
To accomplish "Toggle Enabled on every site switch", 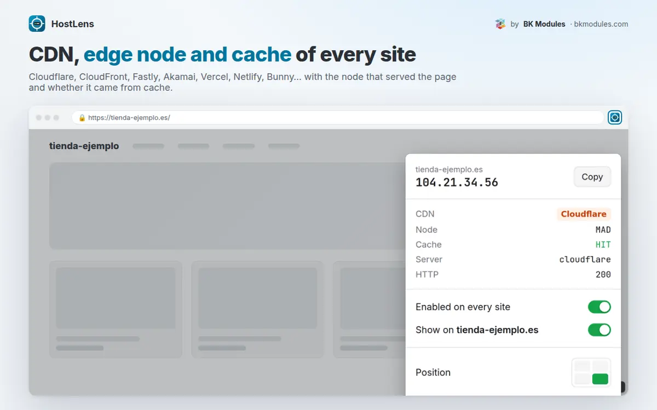I will tap(599, 307).
